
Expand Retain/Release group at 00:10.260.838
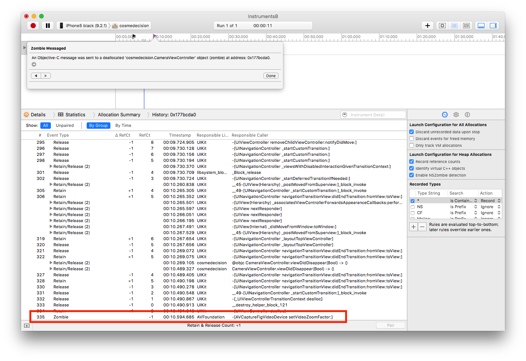click(x=51, y=184)
